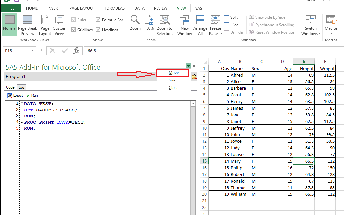Uncheck the Headings checkbox
Viewport: 344px width, 215px height.
98,30
